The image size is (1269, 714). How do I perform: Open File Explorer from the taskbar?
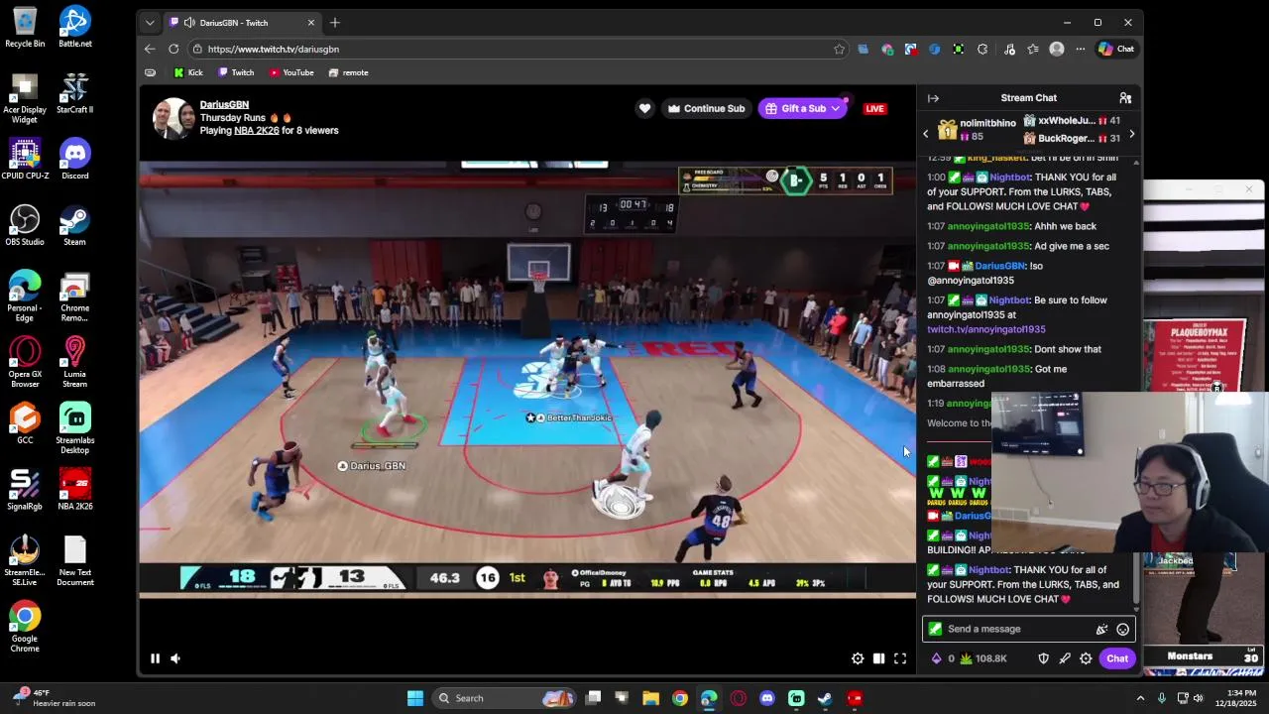[650, 698]
